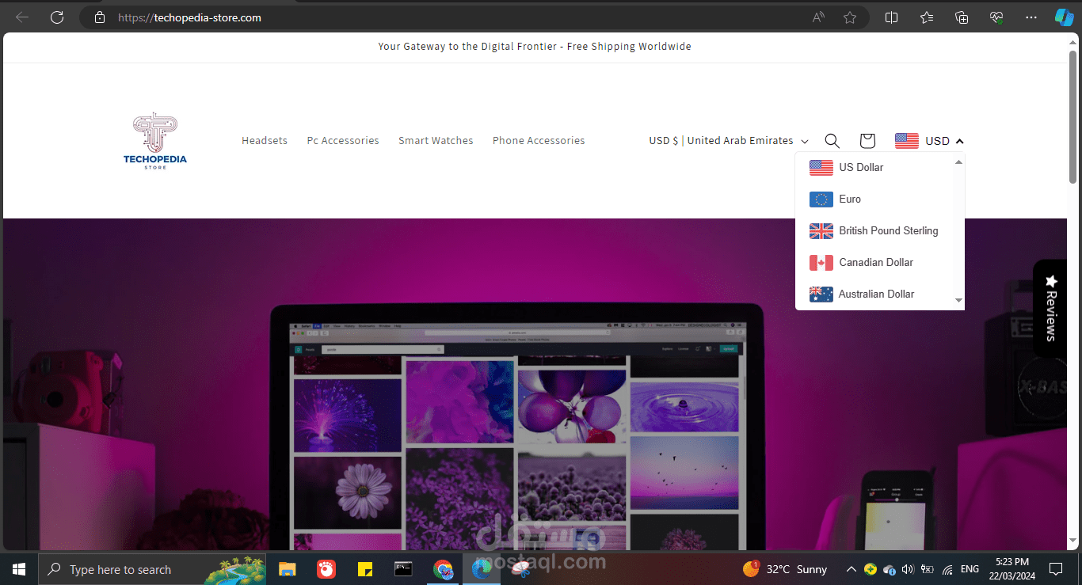
Task: Open the Windows Start menu
Action: [19, 569]
